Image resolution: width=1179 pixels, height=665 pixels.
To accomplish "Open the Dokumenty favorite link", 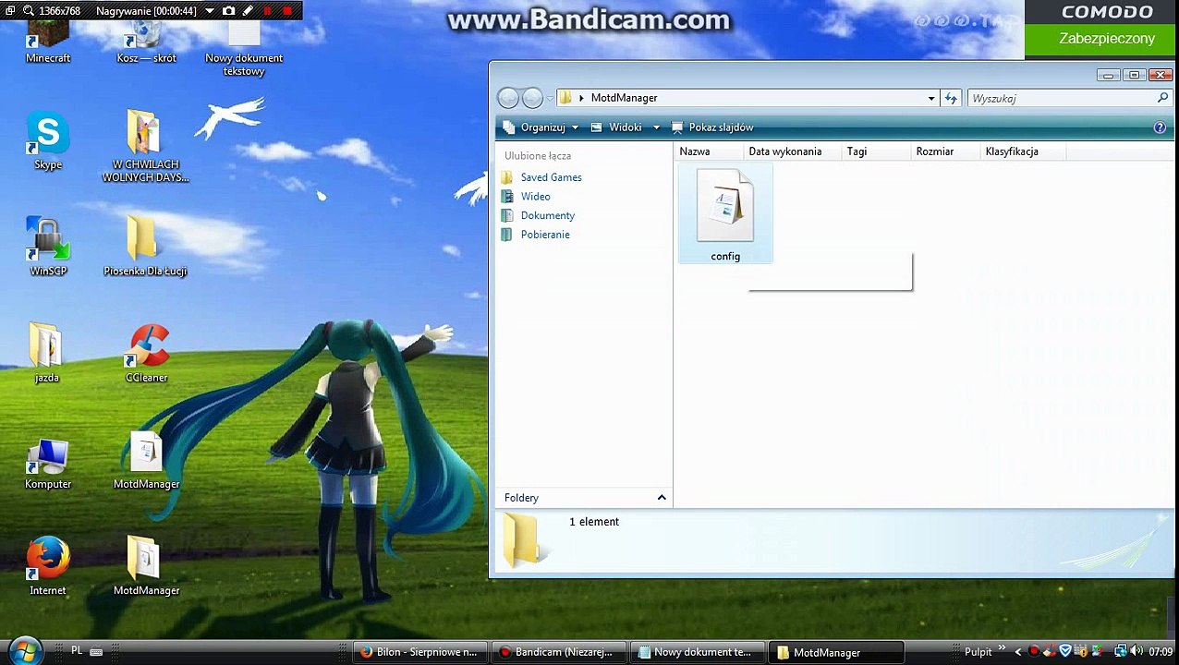I will pos(538,215).
